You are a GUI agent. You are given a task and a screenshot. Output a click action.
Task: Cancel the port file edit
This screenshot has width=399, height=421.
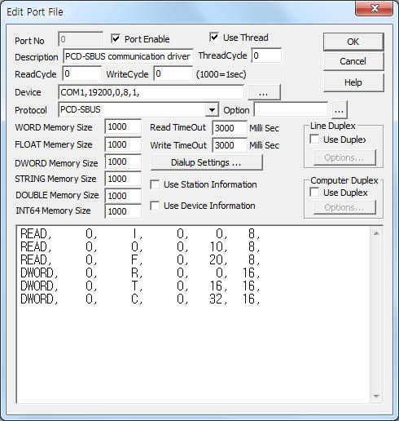point(353,61)
